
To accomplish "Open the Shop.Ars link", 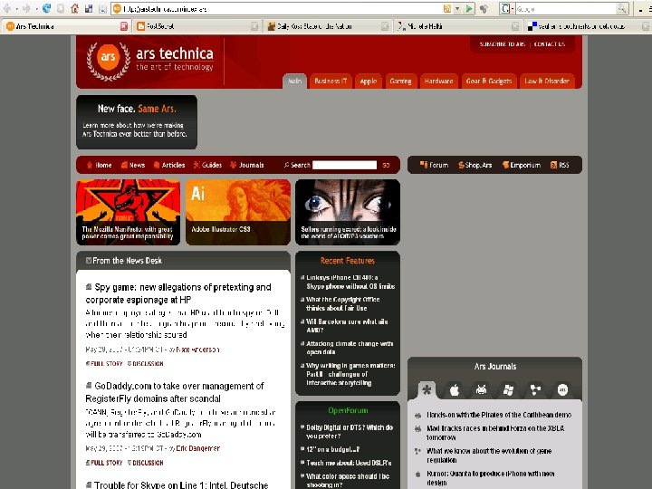I will [x=475, y=165].
